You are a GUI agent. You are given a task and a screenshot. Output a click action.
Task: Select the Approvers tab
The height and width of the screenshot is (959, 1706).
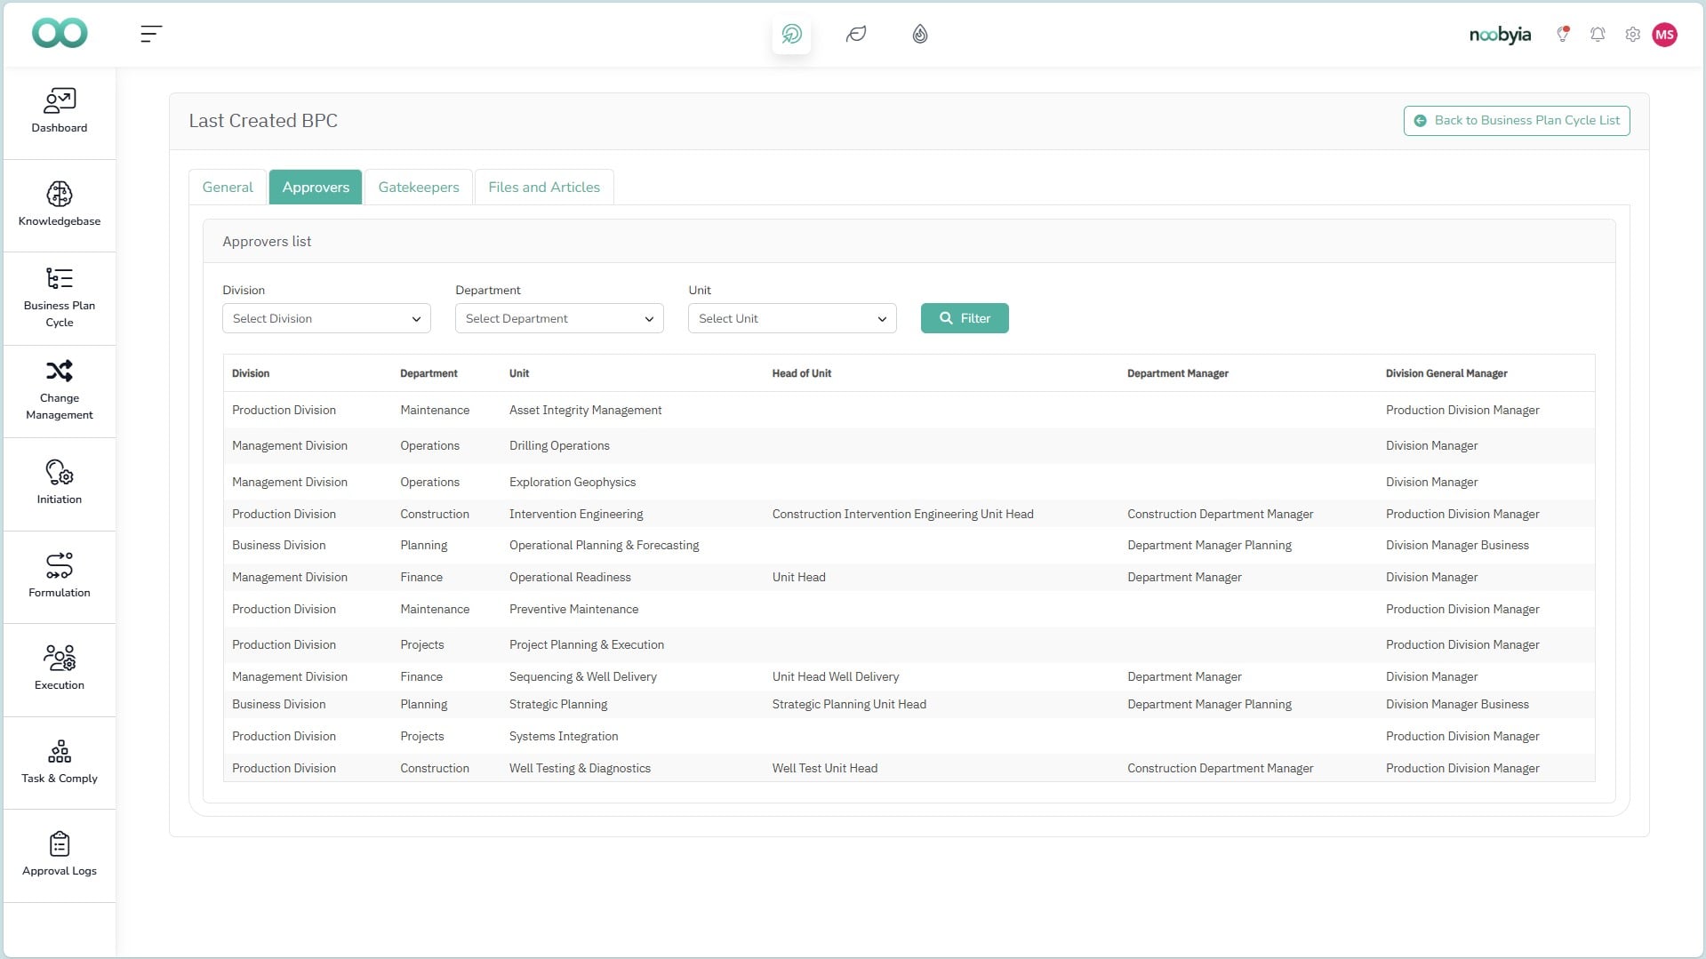tap(316, 187)
